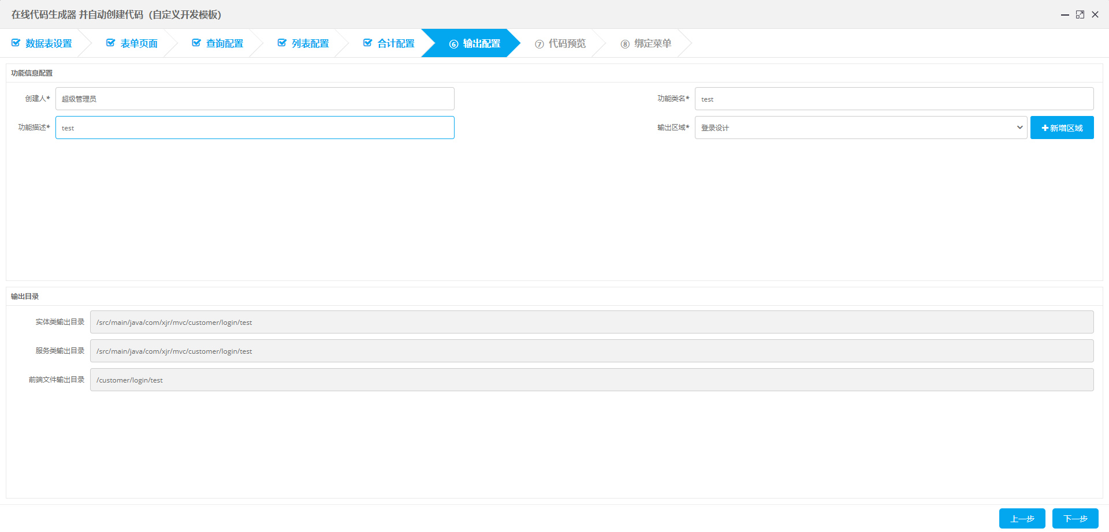Open the 绑定菜单 step tab
The width and height of the screenshot is (1109, 532).
click(646, 43)
